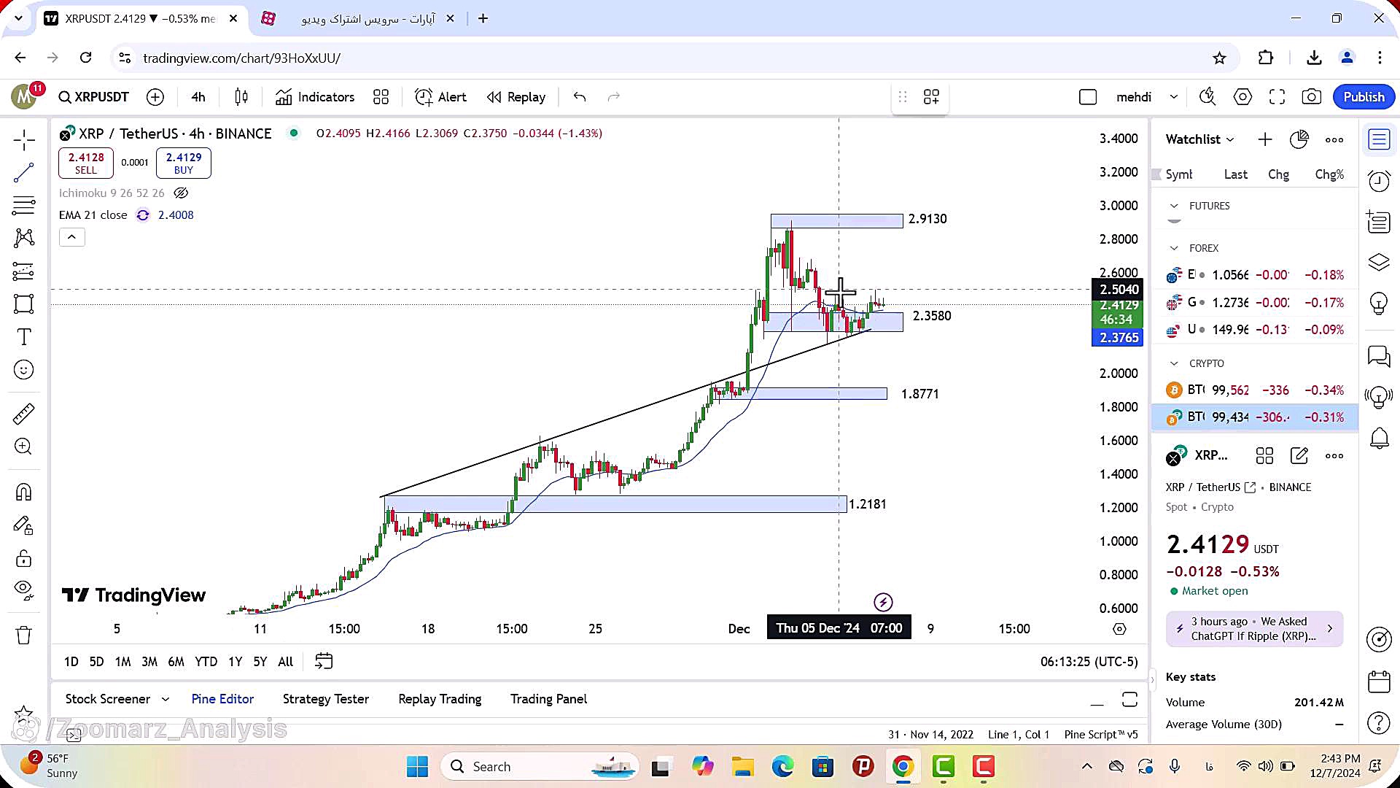Switch to the Pine Editor tab
This screenshot has height=788, width=1400.
coord(222,699)
